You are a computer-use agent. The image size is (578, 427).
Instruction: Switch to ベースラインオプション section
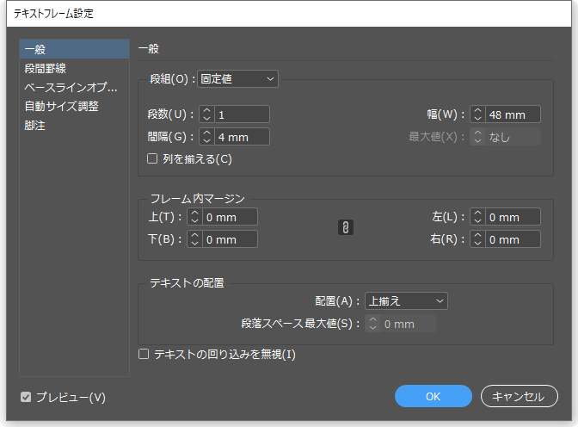point(71,87)
